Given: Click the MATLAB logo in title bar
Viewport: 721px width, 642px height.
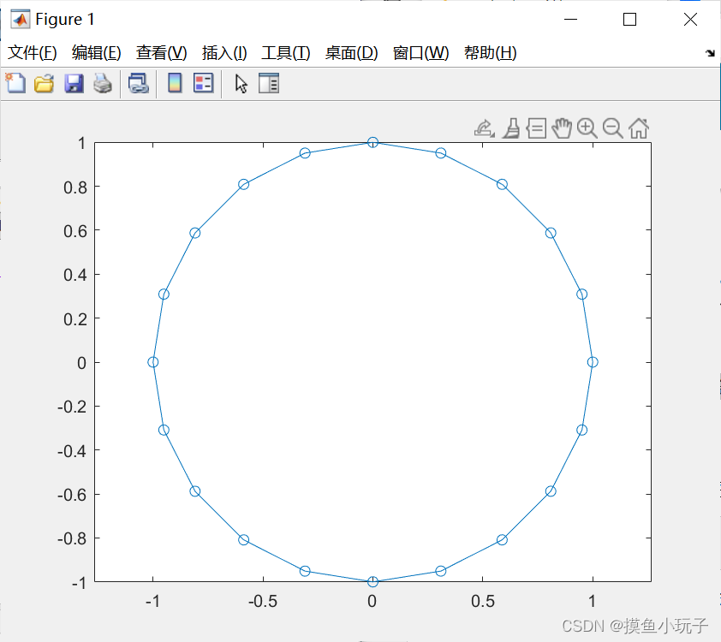Looking at the screenshot, I should [x=21, y=20].
